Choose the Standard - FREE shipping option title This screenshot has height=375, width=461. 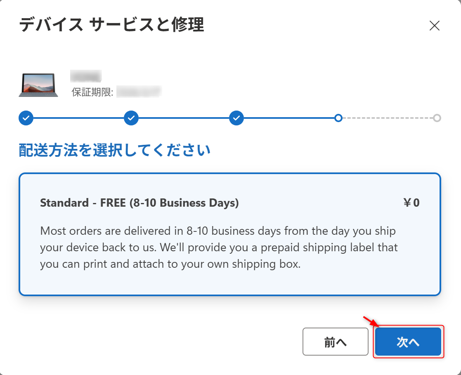(x=139, y=203)
